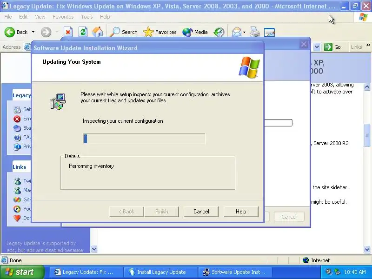
Task: Click the disabled Back button in wizard
Action: [126, 212]
